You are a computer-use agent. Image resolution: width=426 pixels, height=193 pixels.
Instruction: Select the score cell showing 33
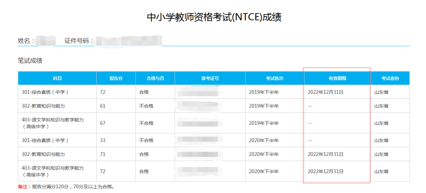click(x=103, y=140)
